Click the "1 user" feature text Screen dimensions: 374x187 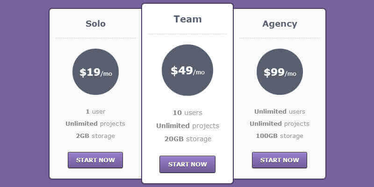tap(95, 112)
